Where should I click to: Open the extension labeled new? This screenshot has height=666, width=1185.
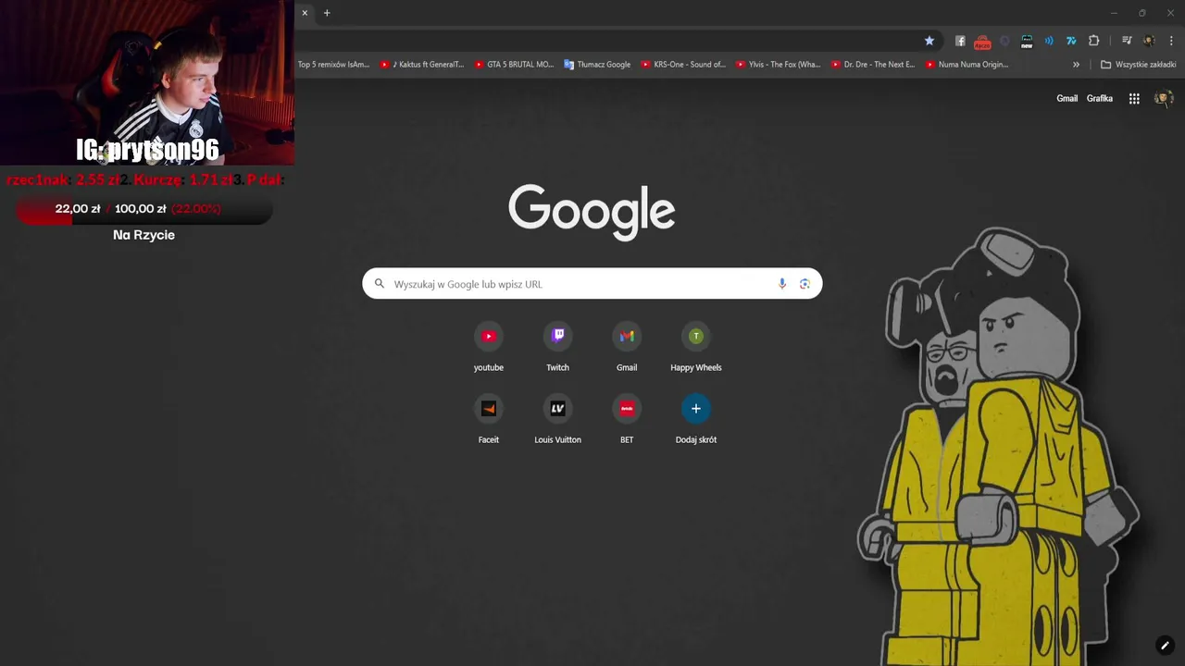[x=1027, y=42]
